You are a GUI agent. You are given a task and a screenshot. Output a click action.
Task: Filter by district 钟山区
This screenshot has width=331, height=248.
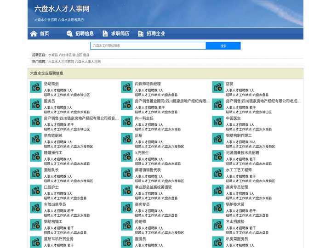77,55
